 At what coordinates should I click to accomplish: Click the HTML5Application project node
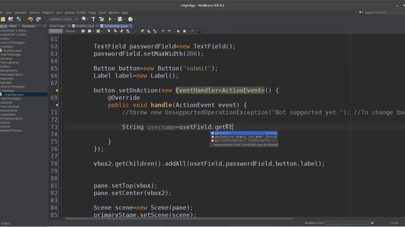click(11, 74)
